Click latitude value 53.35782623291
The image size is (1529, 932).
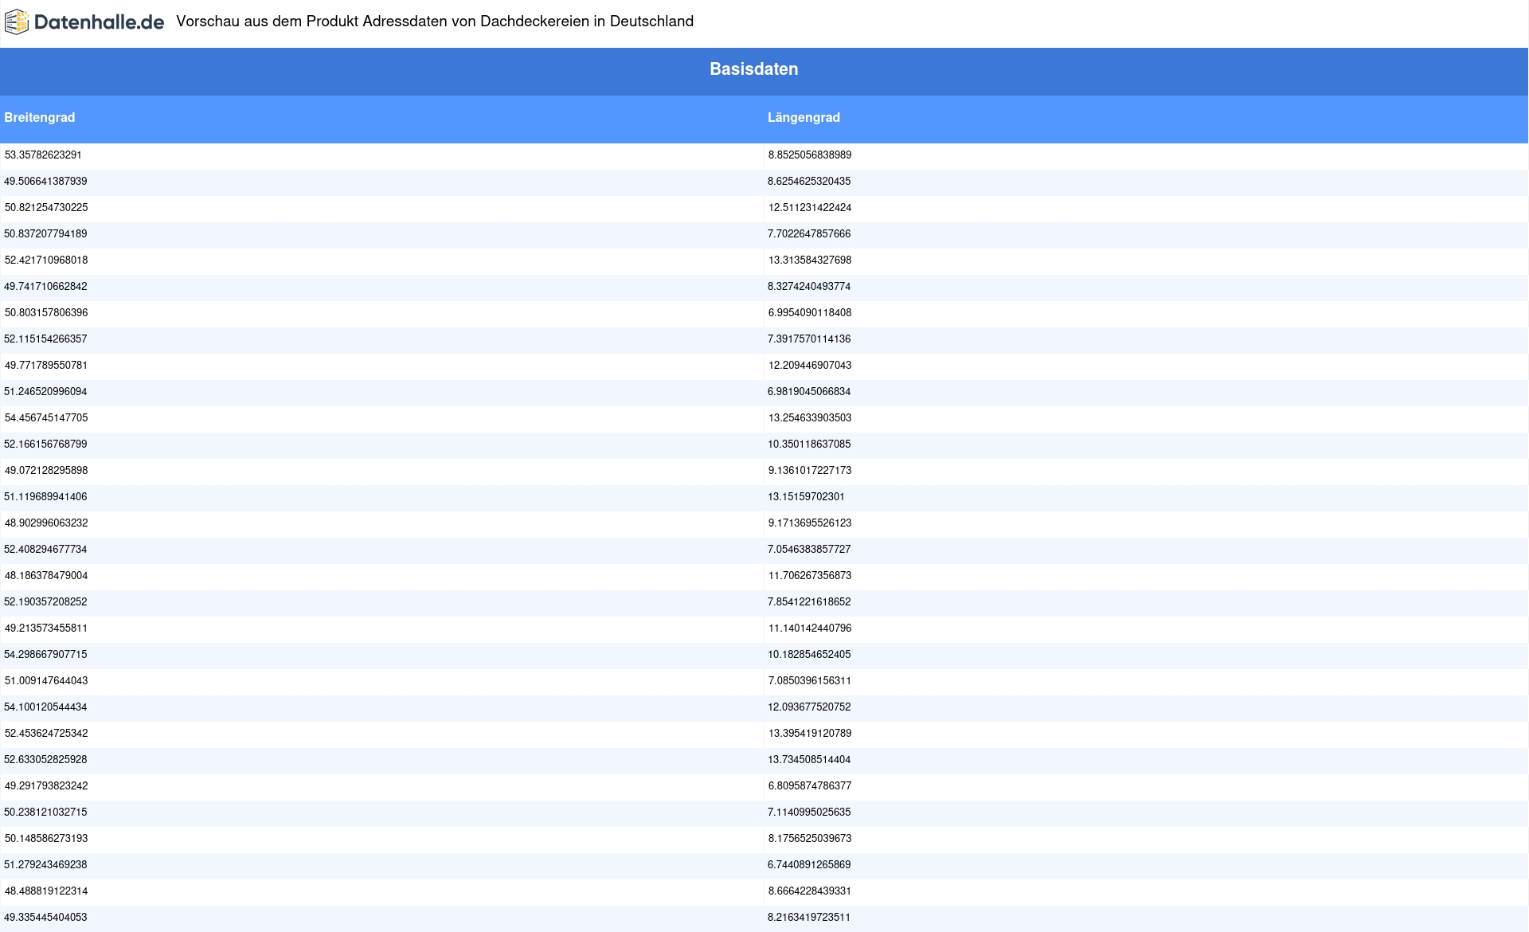pos(43,155)
